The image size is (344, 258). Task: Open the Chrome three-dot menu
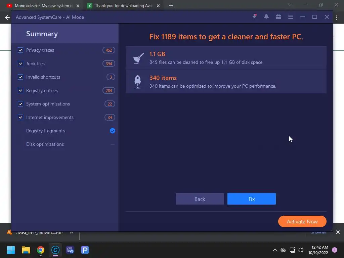pyautogui.click(x=337, y=17)
